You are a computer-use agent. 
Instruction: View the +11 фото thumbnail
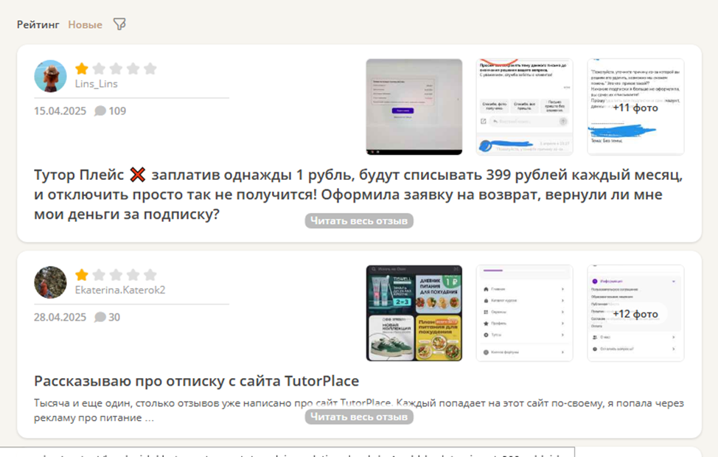click(635, 107)
